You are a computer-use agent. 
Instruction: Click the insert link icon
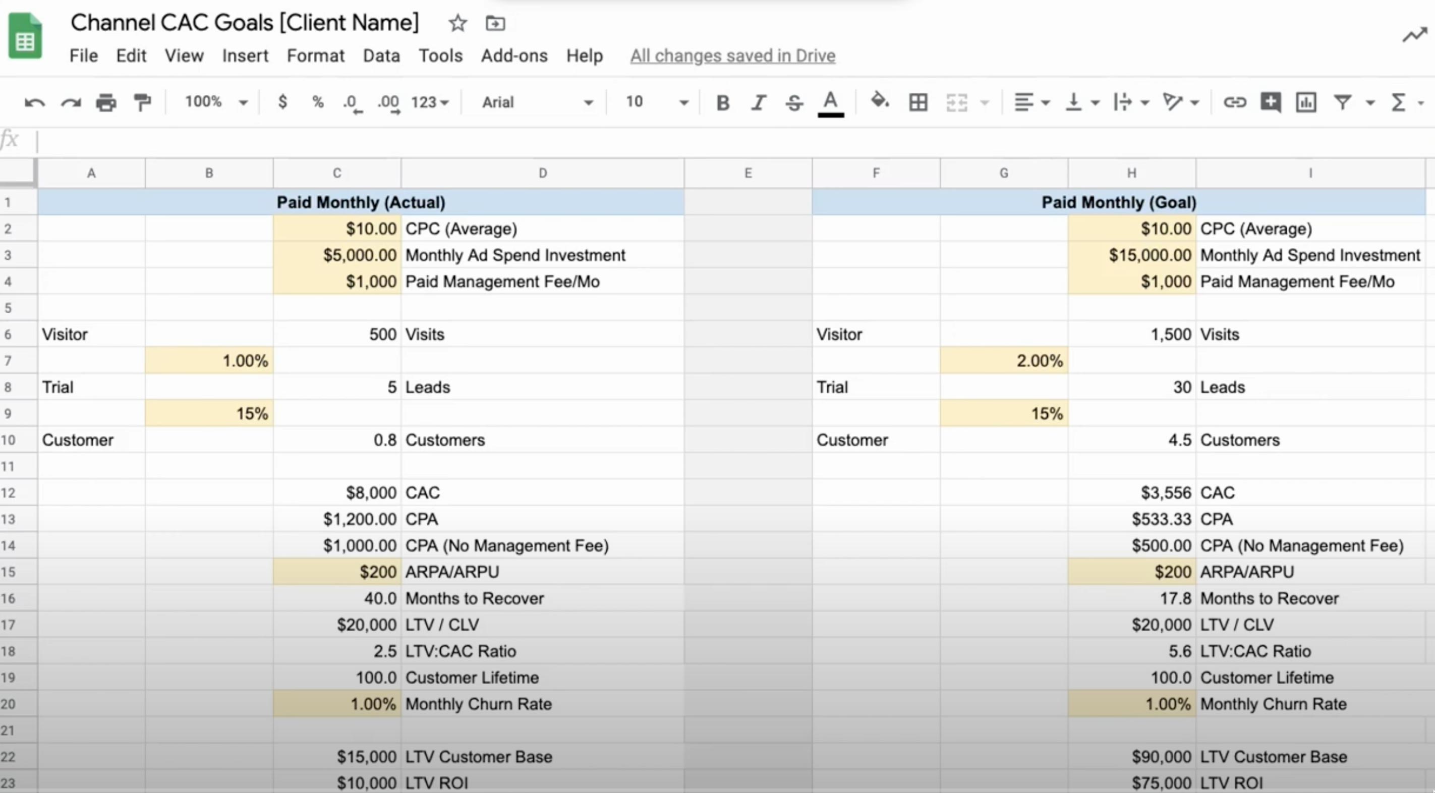1234,102
